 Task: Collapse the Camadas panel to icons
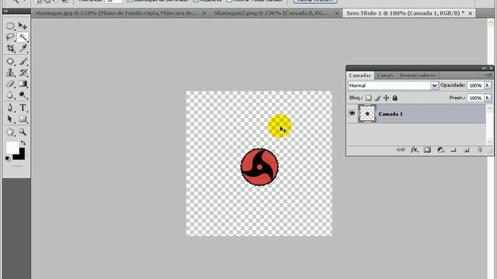pyautogui.click(x=484, y=68)
